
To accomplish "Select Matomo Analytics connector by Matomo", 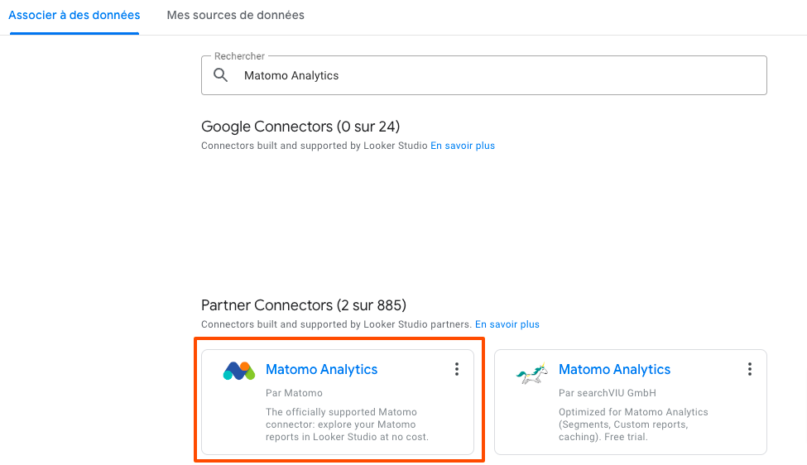I will pos(322,369).
